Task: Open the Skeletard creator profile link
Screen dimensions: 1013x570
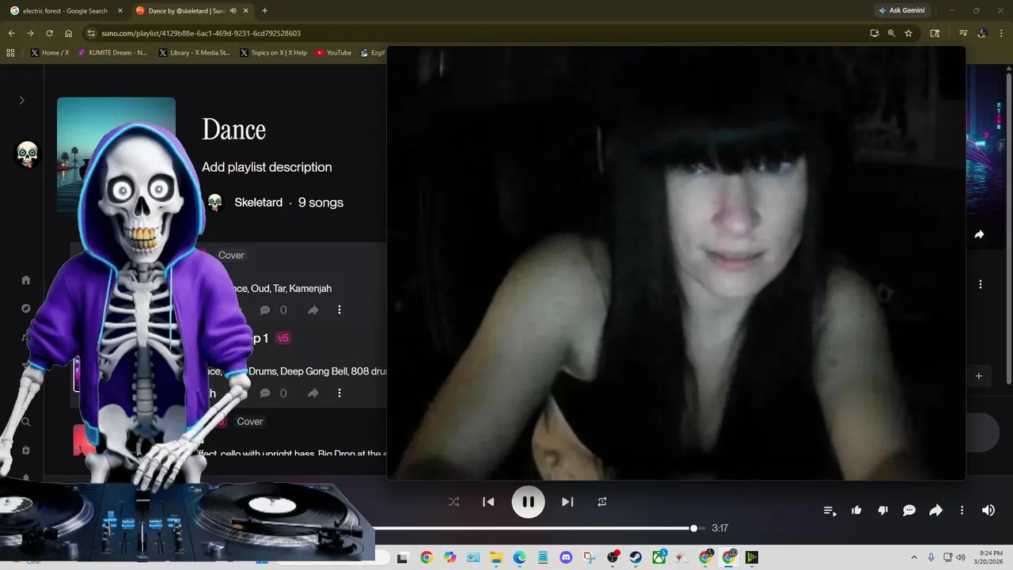Action: point(258,203)
